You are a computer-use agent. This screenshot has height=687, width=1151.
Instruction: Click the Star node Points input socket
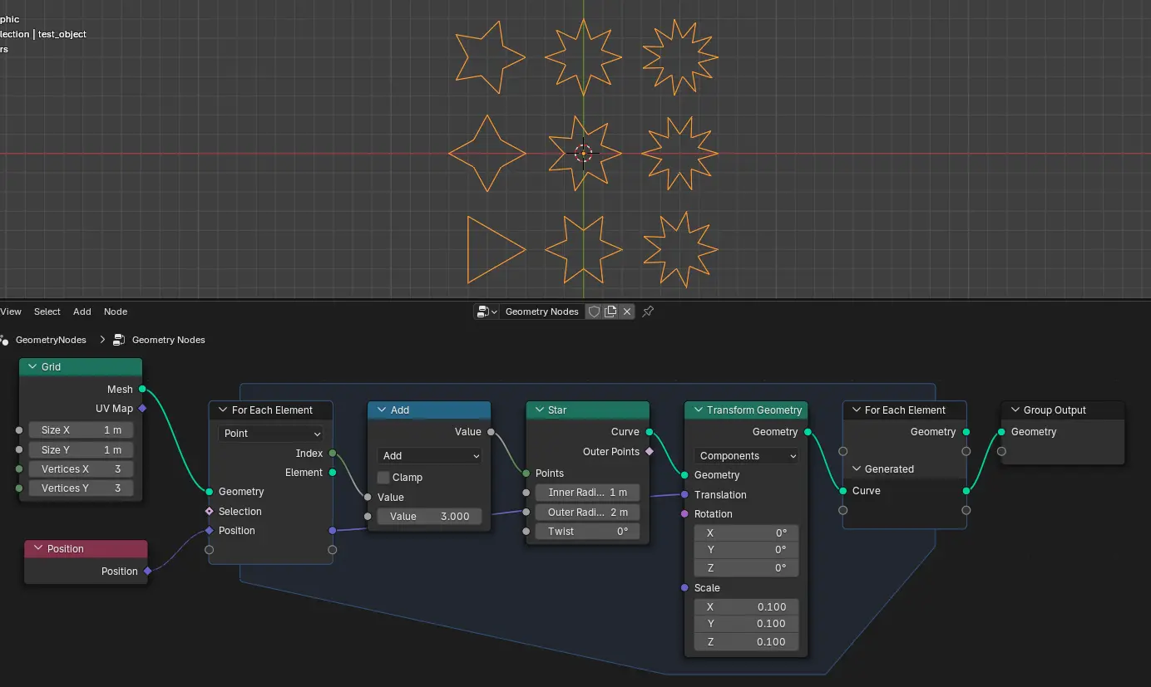(x=526, y=473)
